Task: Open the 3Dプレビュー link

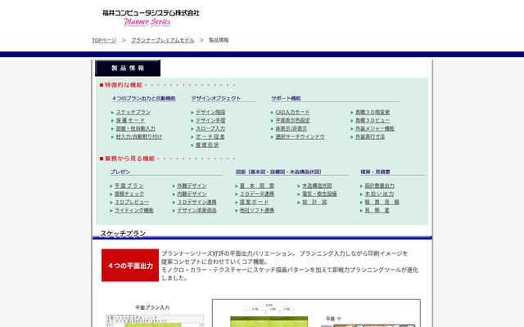Action: (x=132, y=202)
